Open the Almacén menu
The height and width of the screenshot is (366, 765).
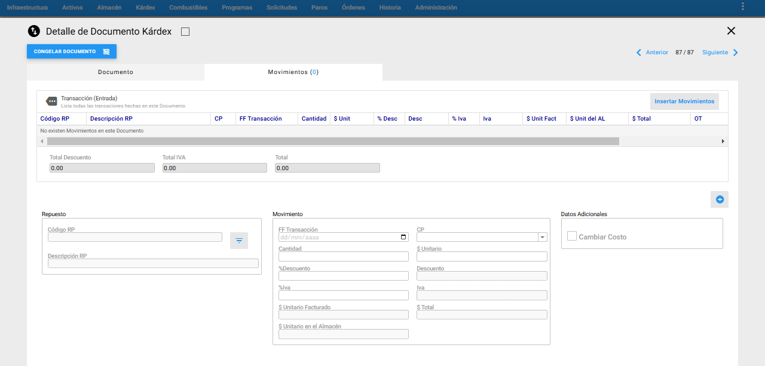pyautogui.click(x=109, y=8)
